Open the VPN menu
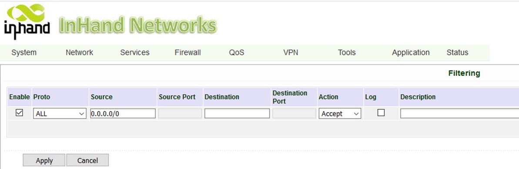This screenshot has height=169, width=519. pyautogui.click(x=291, y=52)
